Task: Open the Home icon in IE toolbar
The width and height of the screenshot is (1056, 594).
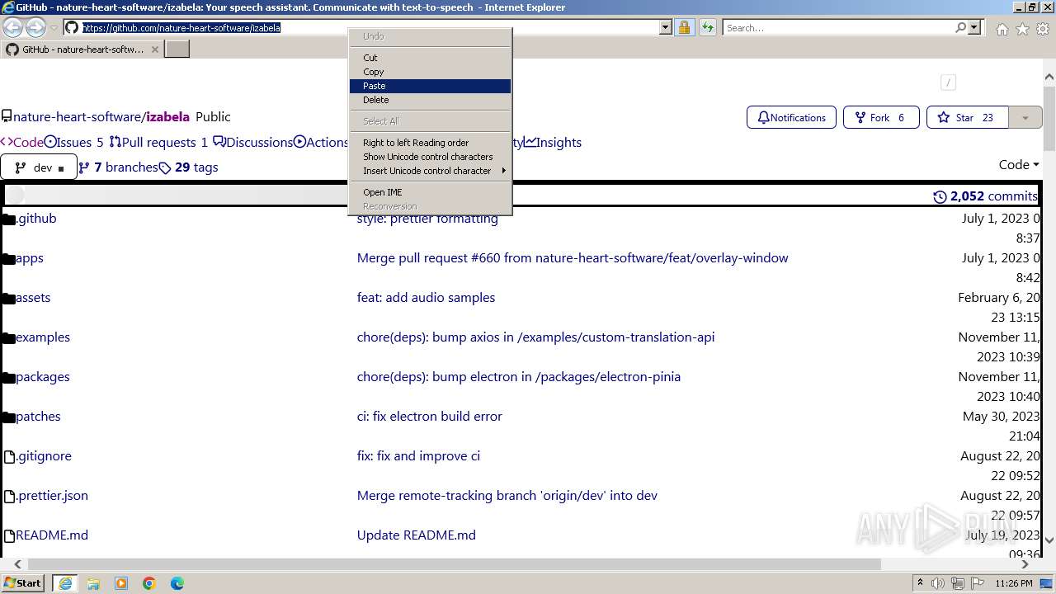Action: click(1002, 28)
